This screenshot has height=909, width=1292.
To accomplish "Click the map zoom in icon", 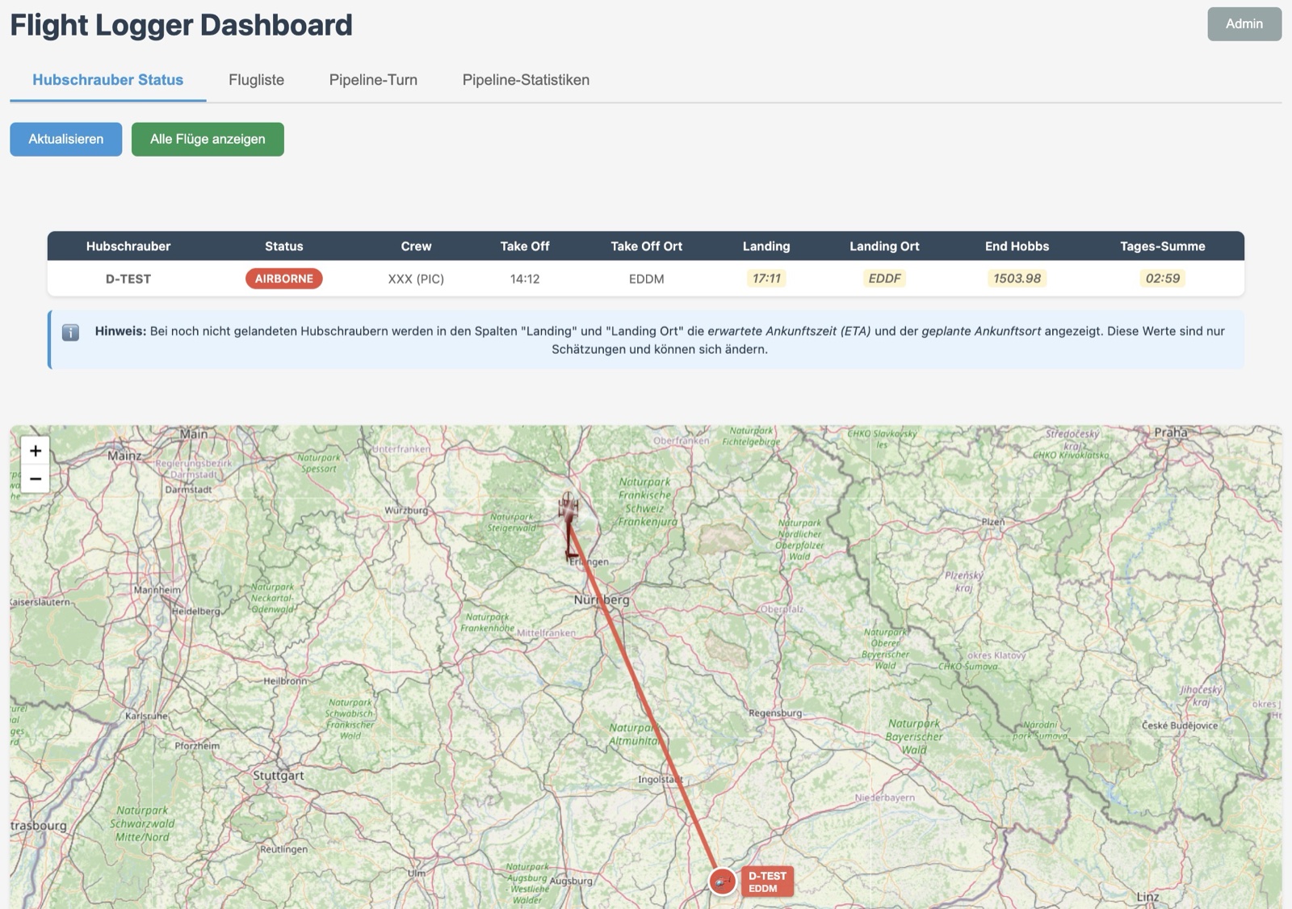I will click(x=35, y=450).
